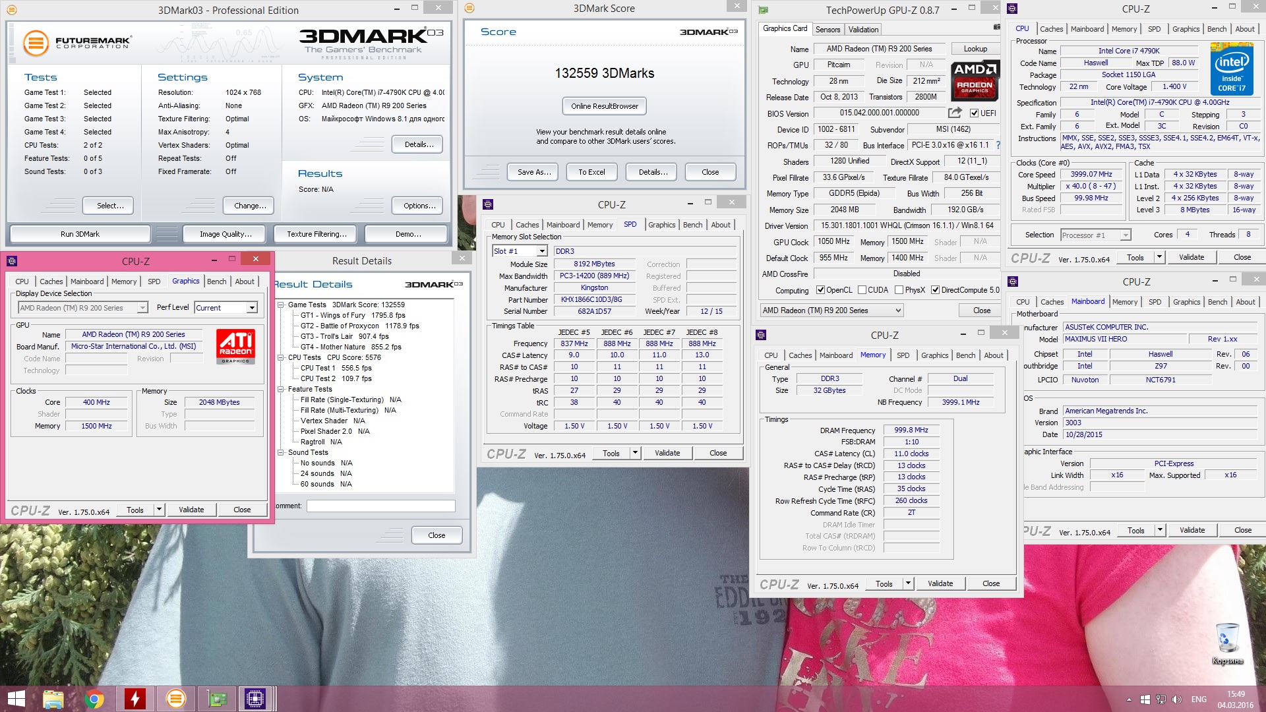Select the CPU Test 1 result row

click(336, 368)
